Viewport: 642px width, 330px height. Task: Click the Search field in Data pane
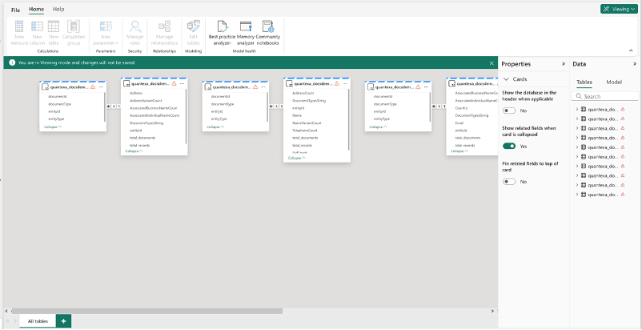[x=604, y=96]
